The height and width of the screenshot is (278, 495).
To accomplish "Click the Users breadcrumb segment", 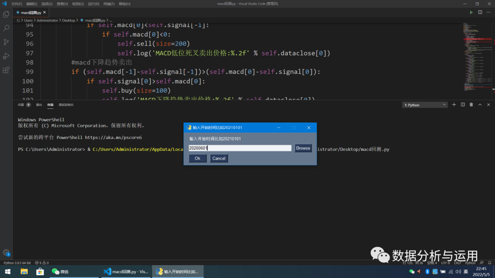I will [28, 20].
